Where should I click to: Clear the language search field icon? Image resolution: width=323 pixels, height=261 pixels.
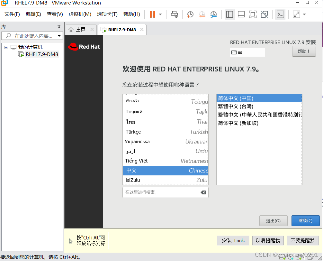click(x=203, y=192)
